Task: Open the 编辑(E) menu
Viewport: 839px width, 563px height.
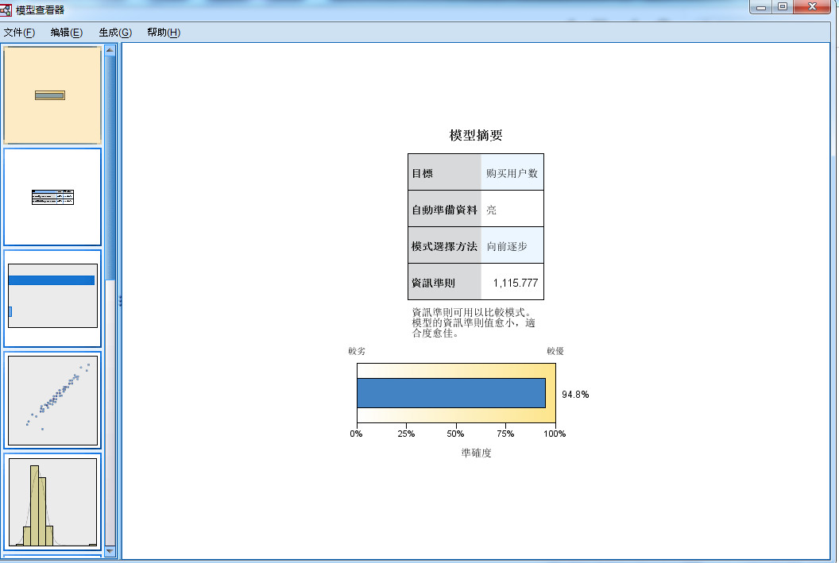Action: [67, 33]
